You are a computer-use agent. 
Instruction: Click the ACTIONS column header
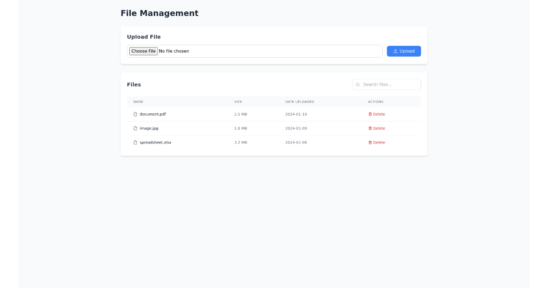[x=376, y=101]
